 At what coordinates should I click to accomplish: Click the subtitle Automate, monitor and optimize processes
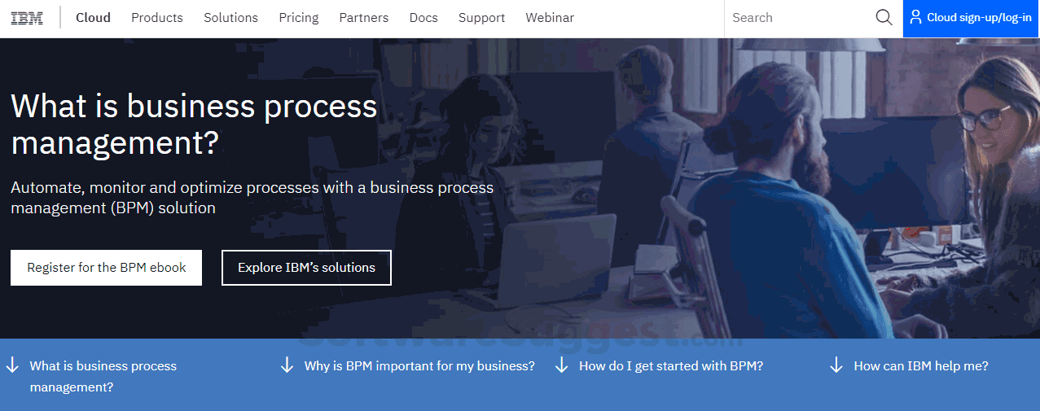tap(252, 198)
